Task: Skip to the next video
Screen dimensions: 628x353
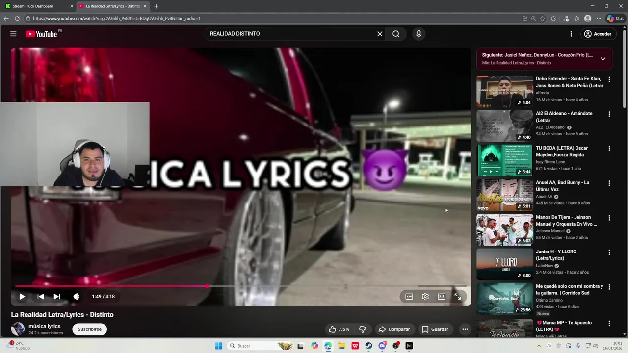Action: 57,296
